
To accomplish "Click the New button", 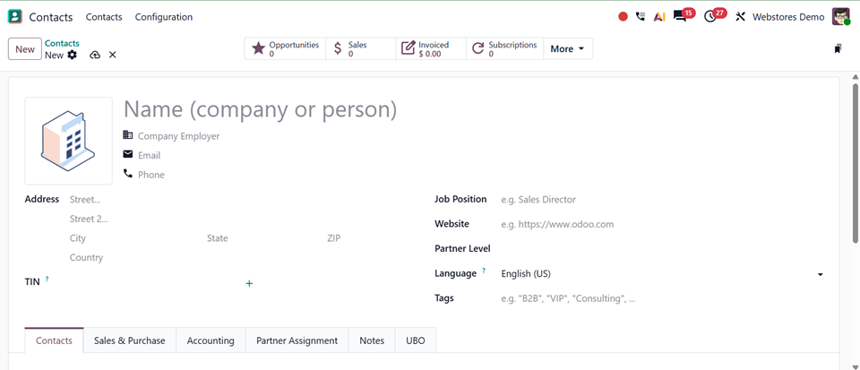I will [x=25, y=48].
